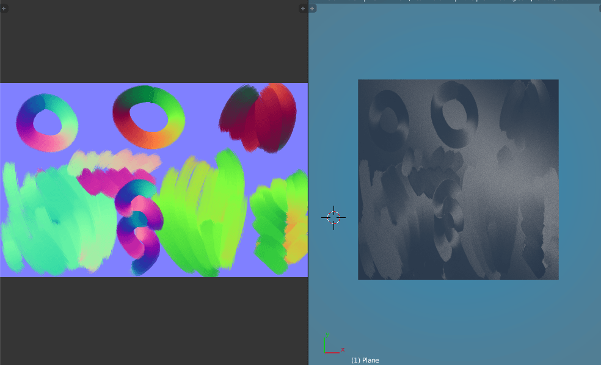
Task: Click the plus icon to reveal the 3D View header
Action: pyautogui.click(x=312, y=9)
